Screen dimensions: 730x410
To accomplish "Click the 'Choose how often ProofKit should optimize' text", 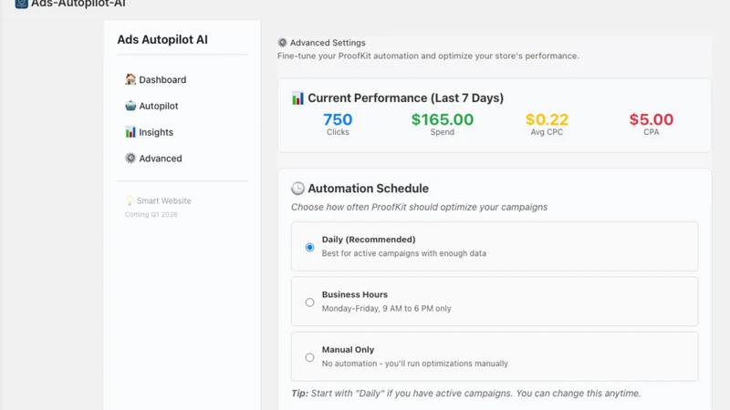I will [x=420, y=207].
